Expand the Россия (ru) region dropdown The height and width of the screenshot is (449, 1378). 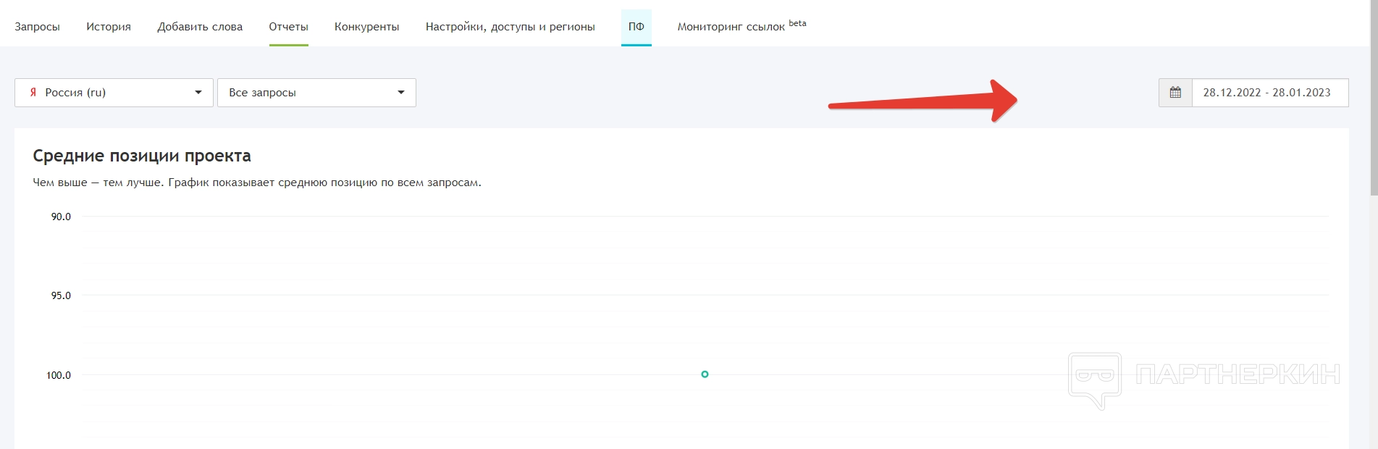pyautogui.click(x=114, y=93)
